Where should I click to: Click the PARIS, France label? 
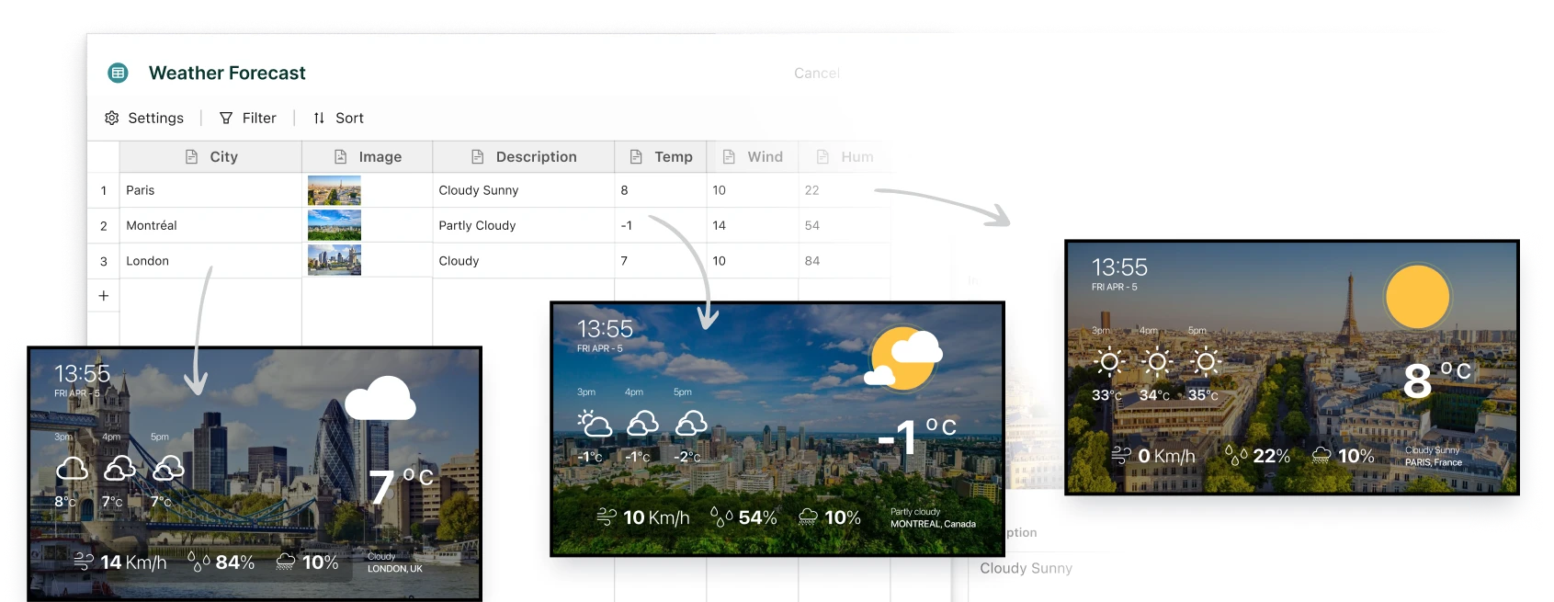coord(1433,462)
